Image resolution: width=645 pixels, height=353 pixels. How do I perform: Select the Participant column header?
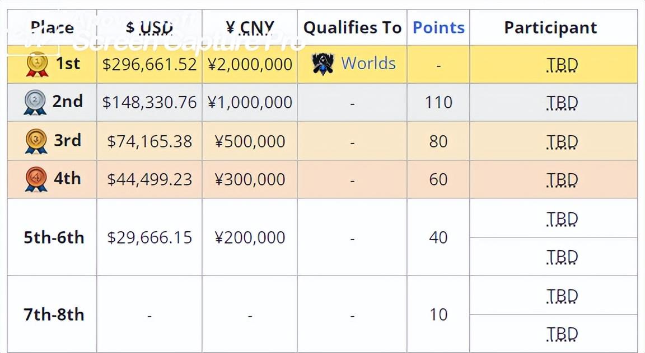550,27
